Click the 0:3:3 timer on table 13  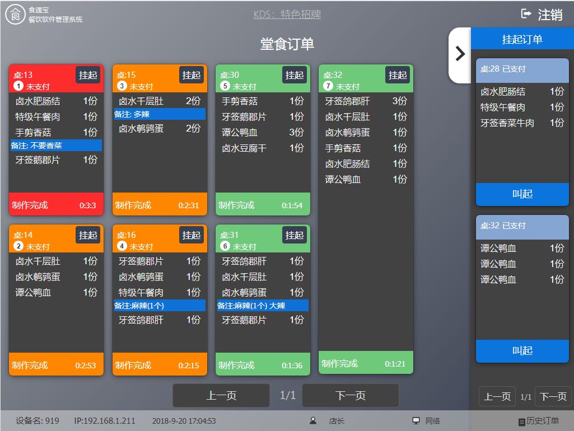88,205
